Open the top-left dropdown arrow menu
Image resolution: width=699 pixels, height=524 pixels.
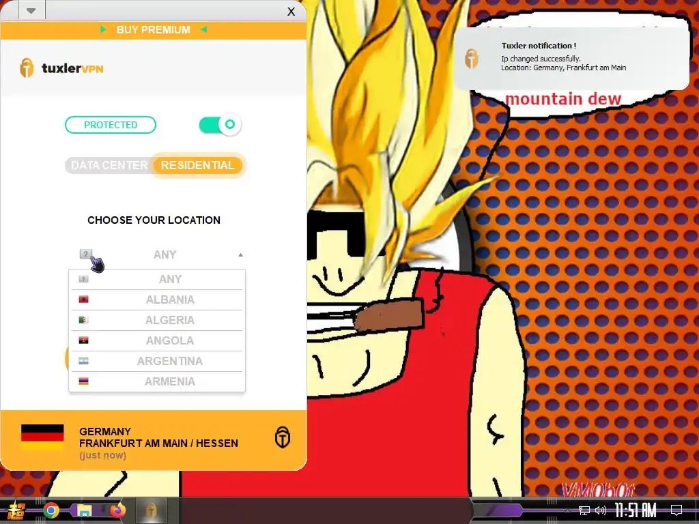31,11
